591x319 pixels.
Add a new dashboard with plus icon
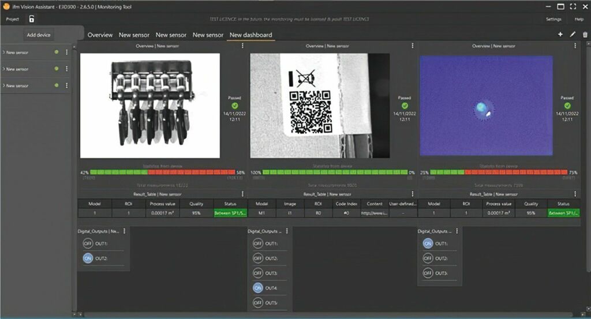click(x=560, y=34)
